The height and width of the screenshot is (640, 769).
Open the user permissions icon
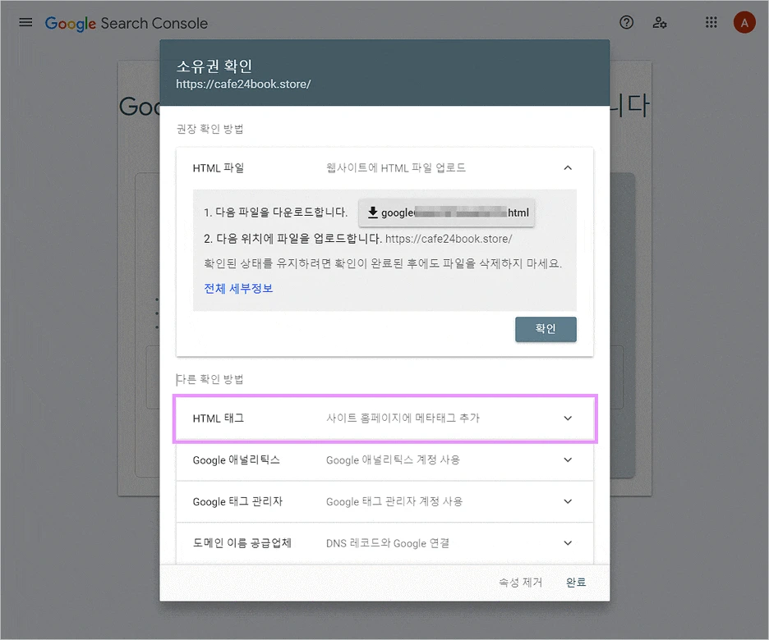[x=661, y=22]
